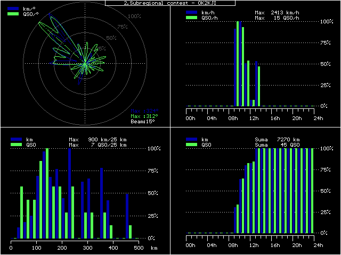The height and width of the screenshot is (255, 341).
Task: Click 'Max 7 QSO/25 km' text
Action: (98, 145)
